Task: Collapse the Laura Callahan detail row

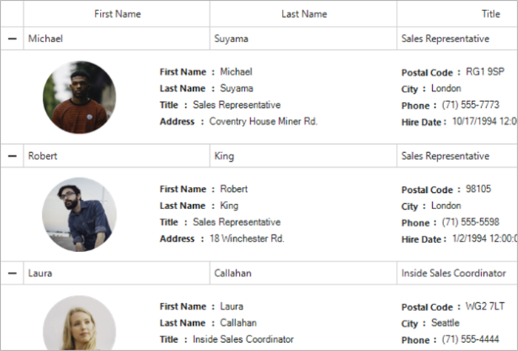Action: 12,273
